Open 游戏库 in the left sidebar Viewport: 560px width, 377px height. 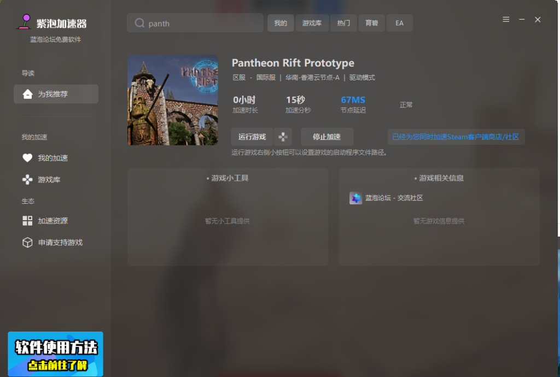(x=41, y=180)
